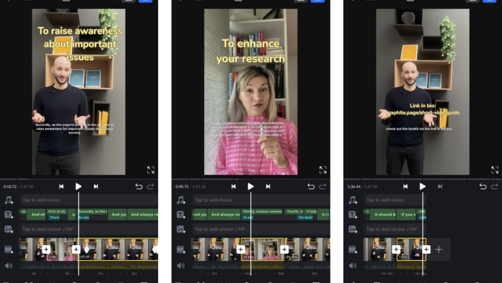Viewport: 502px width, 283px height.
Task: Redo the edit in the left panel
Action: (x=150, y=187)
